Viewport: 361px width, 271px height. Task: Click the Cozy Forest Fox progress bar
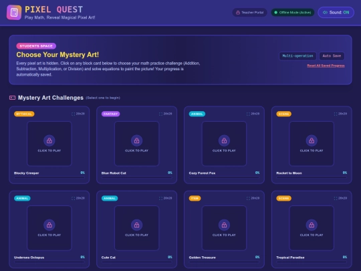224,177
